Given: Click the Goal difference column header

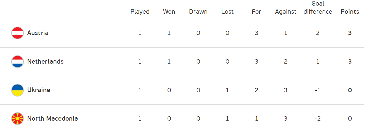Looking at the screenshot, I should coord(318,8).
